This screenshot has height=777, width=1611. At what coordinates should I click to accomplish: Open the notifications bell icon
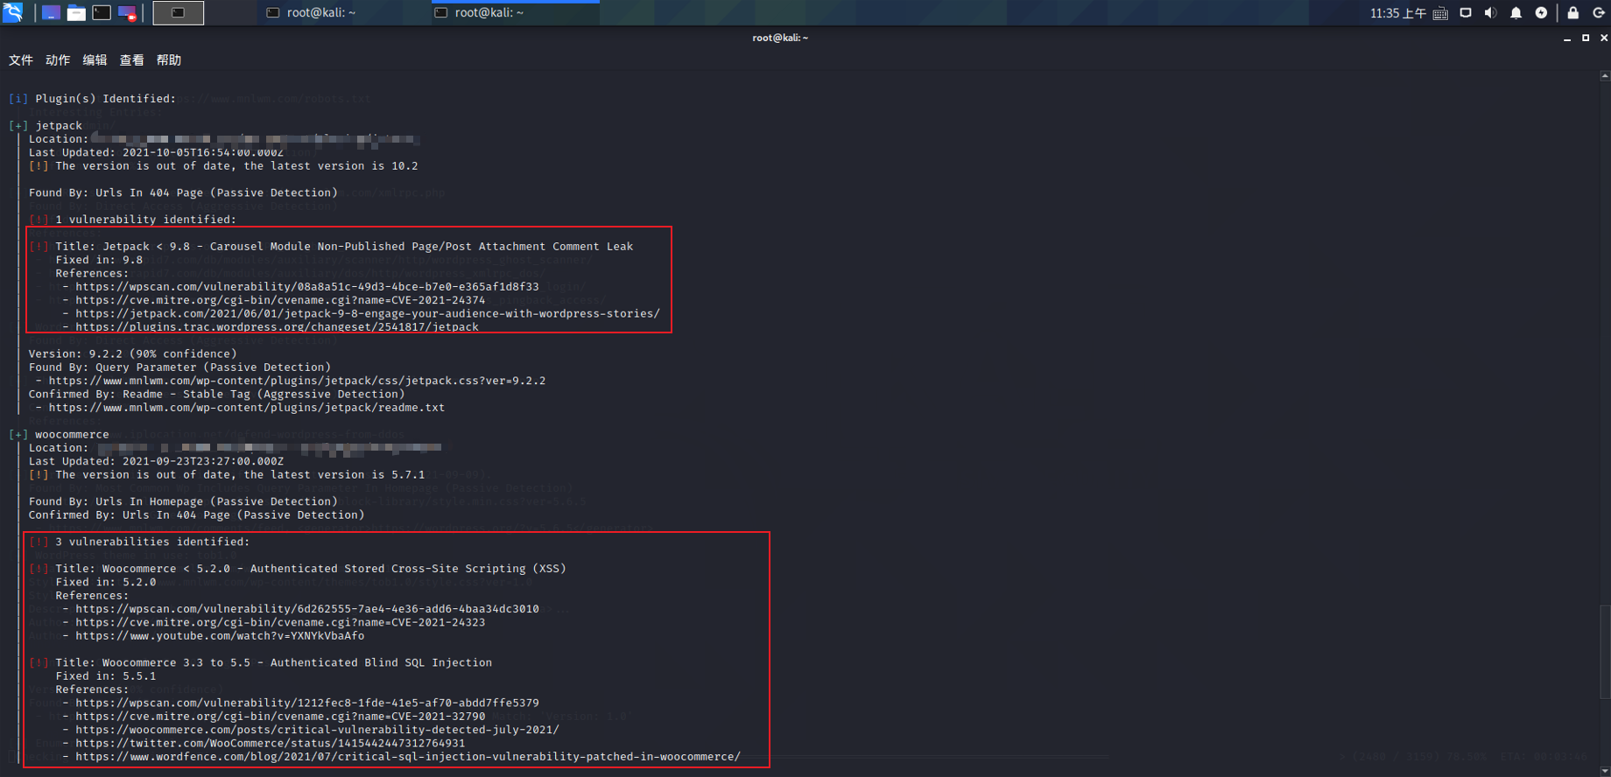click(x=1516, y=13)
